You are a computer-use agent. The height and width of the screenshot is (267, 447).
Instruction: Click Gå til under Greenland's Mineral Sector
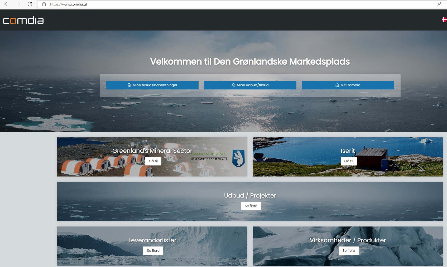pos(153,161)
